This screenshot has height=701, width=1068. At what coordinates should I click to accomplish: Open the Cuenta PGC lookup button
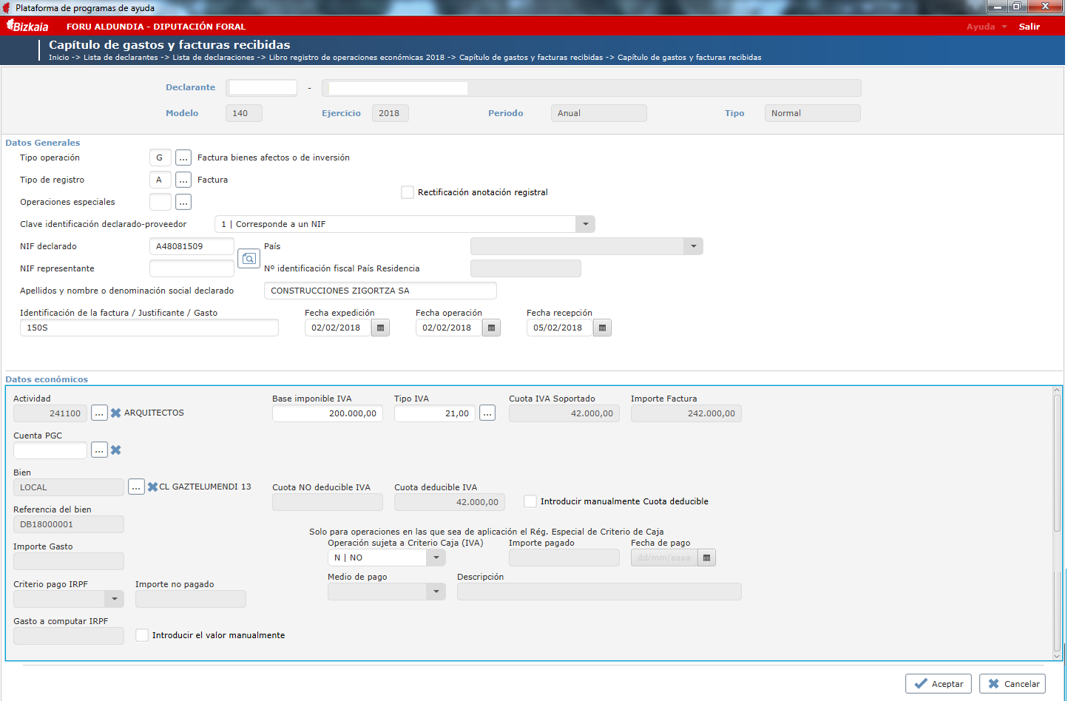coord(99,450)
